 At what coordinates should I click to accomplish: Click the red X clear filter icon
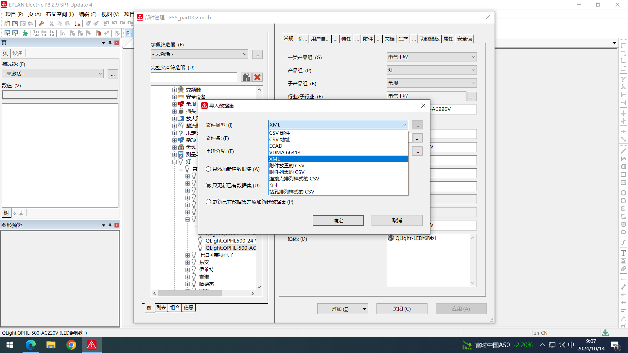pyautogui.click(x=257, y=77)
